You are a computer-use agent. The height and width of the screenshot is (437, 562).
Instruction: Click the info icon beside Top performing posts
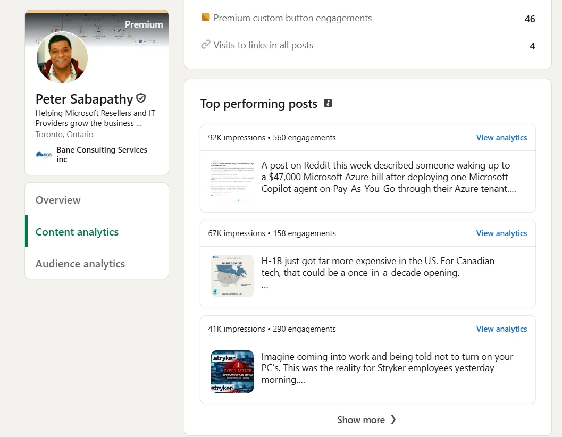[x=328, y=103]
